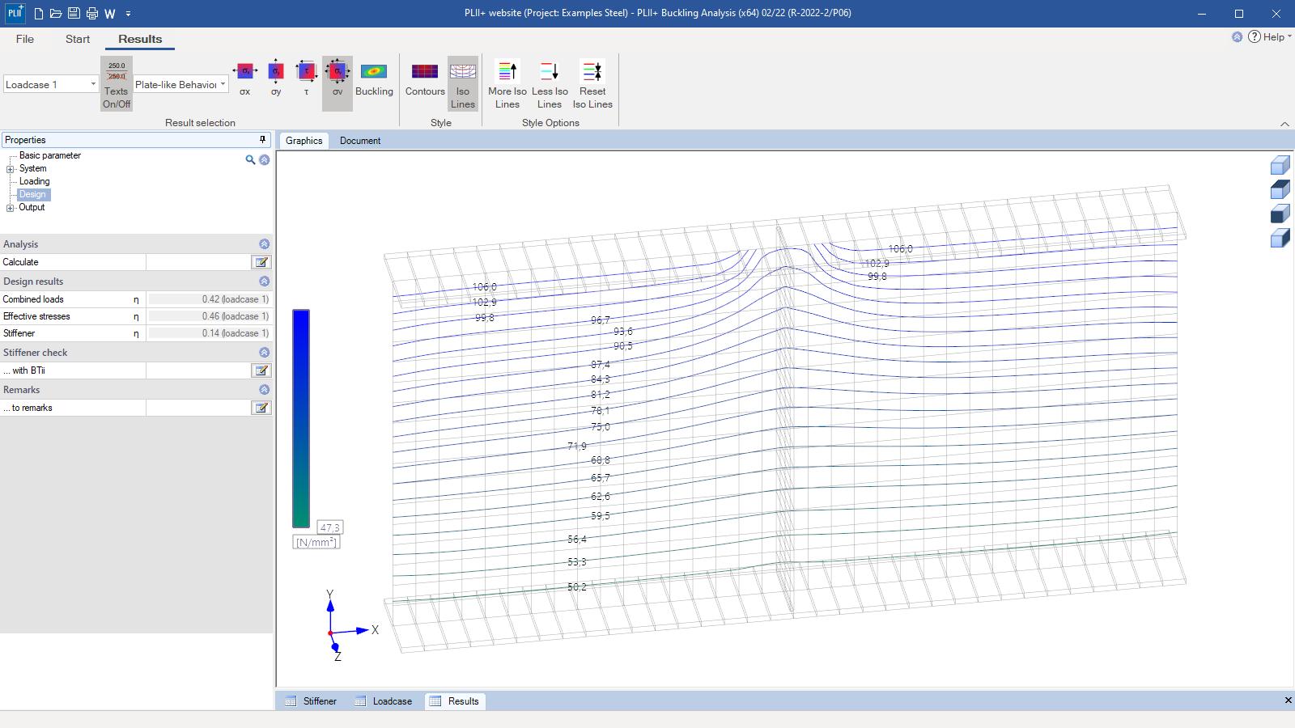Open the Help menu

click(1270, 37)
